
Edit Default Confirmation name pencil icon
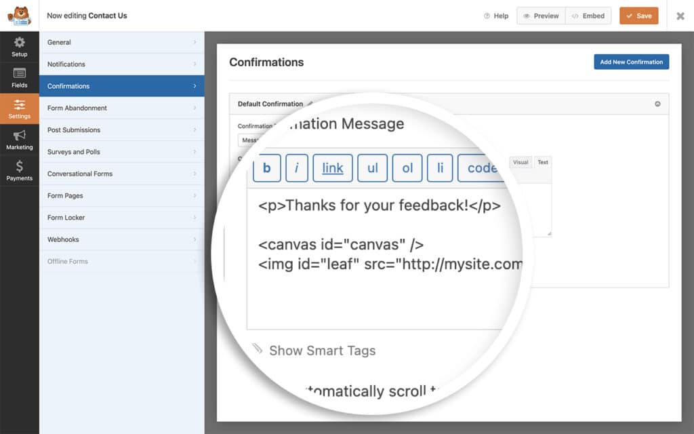310,104
